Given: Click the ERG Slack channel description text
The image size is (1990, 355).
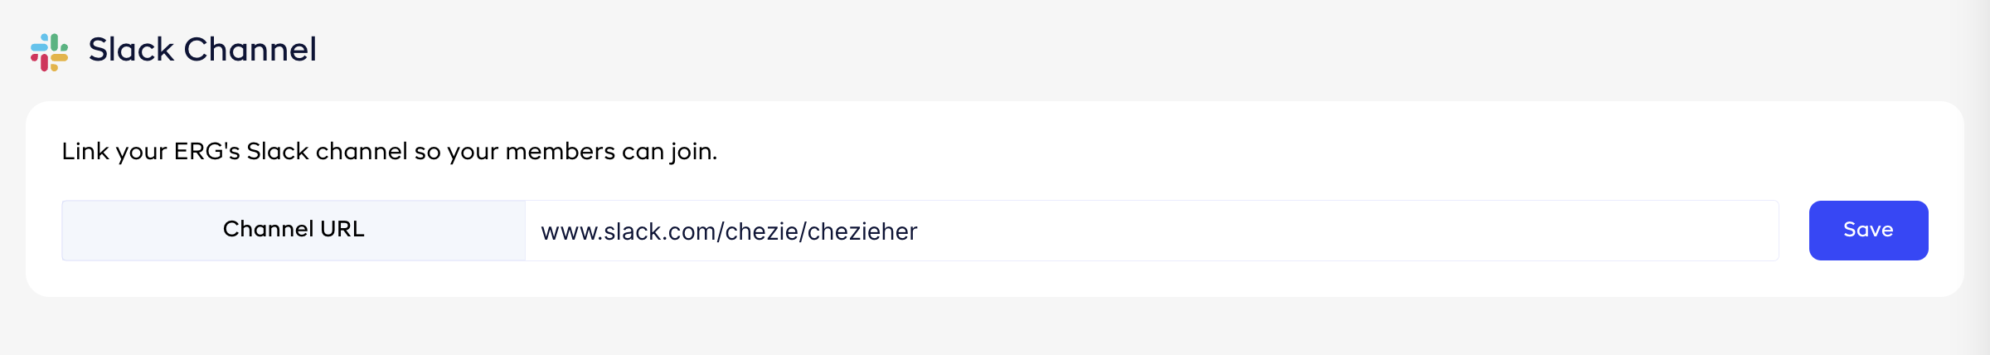Looking at the screenshot, I should click(x=389, y=152).
